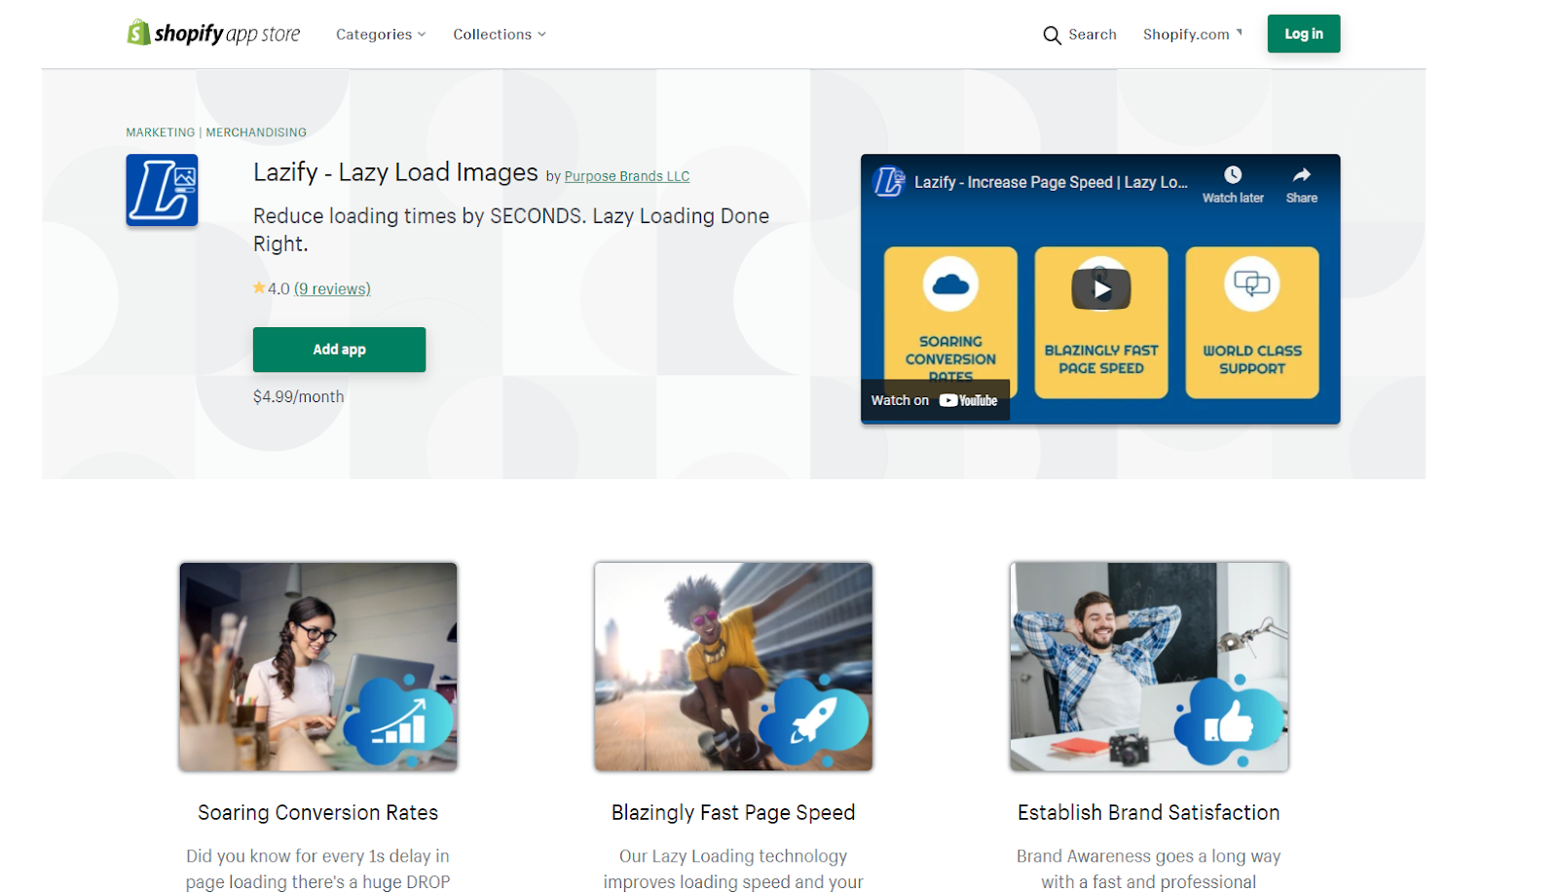Click the MARKETING category breadcrumb
1558x893 pixels.
[161, 132]
